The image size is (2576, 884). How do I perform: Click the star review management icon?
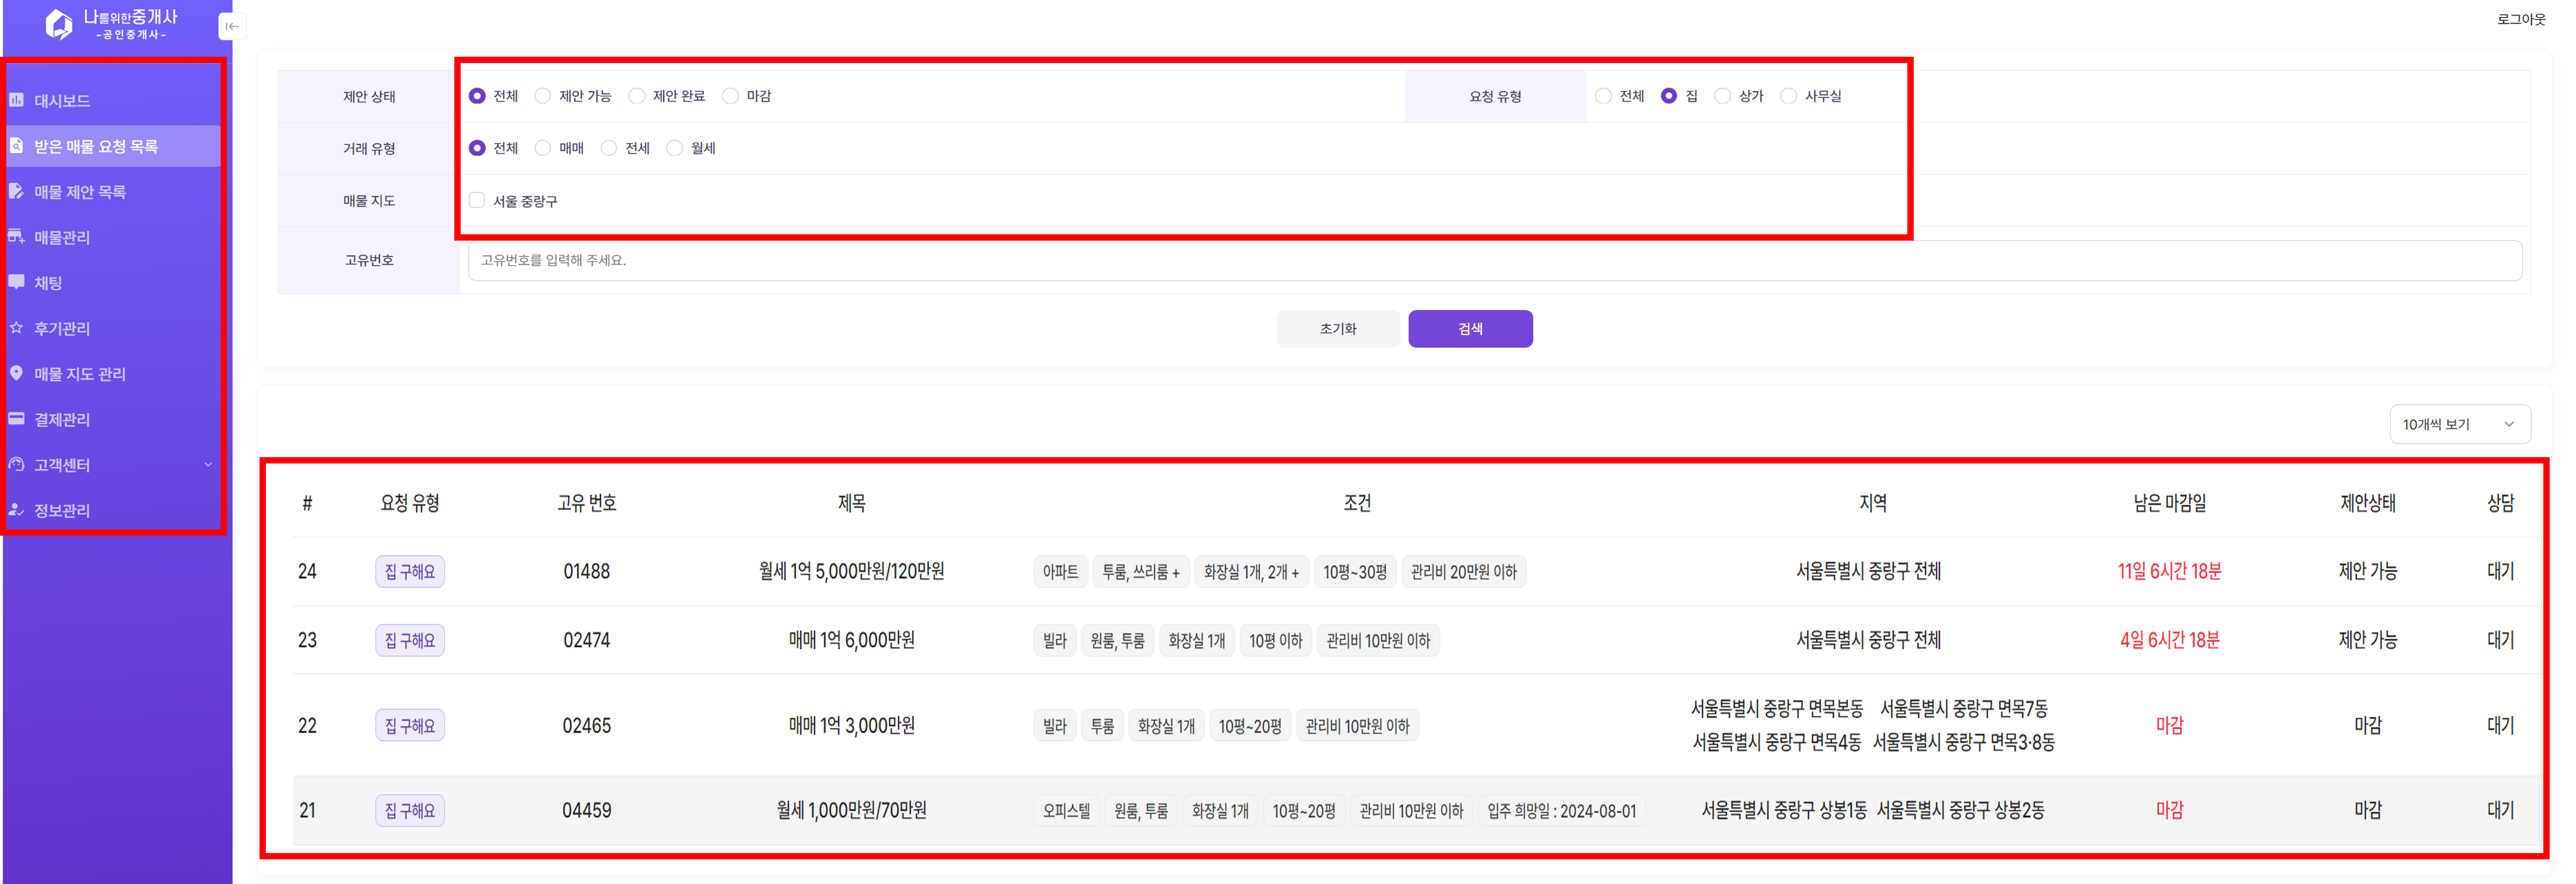click(x=17, y=328)
